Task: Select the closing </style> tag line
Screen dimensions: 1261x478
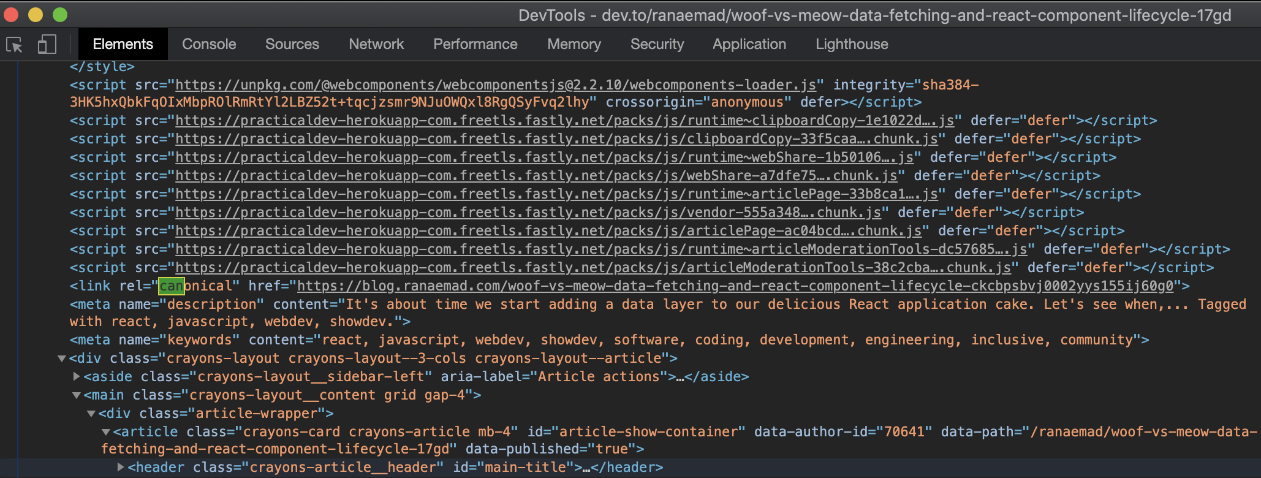Action: tap(102, 66)
